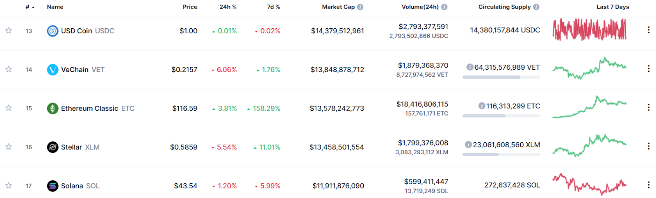Click info icon beside Ethereum Classic supply

[x=482, y=106]
